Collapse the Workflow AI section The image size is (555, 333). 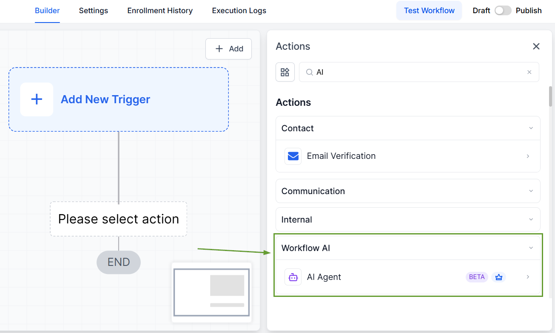click(x=531, y=248)
